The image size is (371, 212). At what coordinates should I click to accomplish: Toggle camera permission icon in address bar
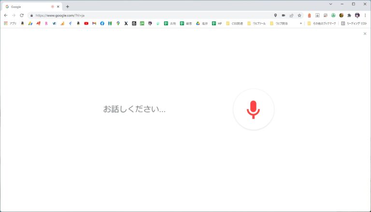point(284,15)
